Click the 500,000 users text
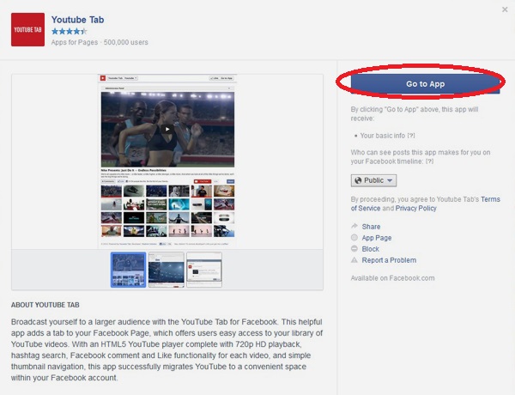 126,42
